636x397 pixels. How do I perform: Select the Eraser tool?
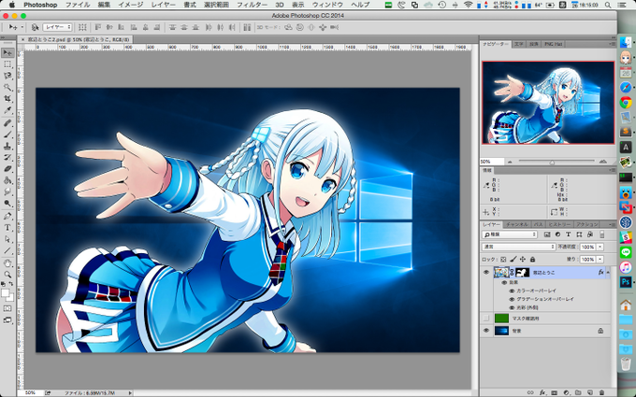[x=7, y=168]
